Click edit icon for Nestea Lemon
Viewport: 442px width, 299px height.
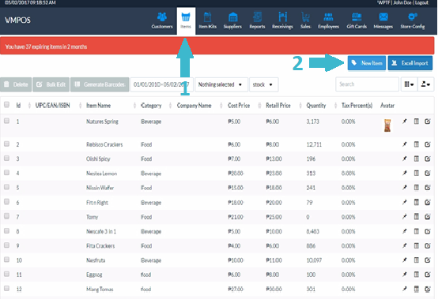pos(428,173)
